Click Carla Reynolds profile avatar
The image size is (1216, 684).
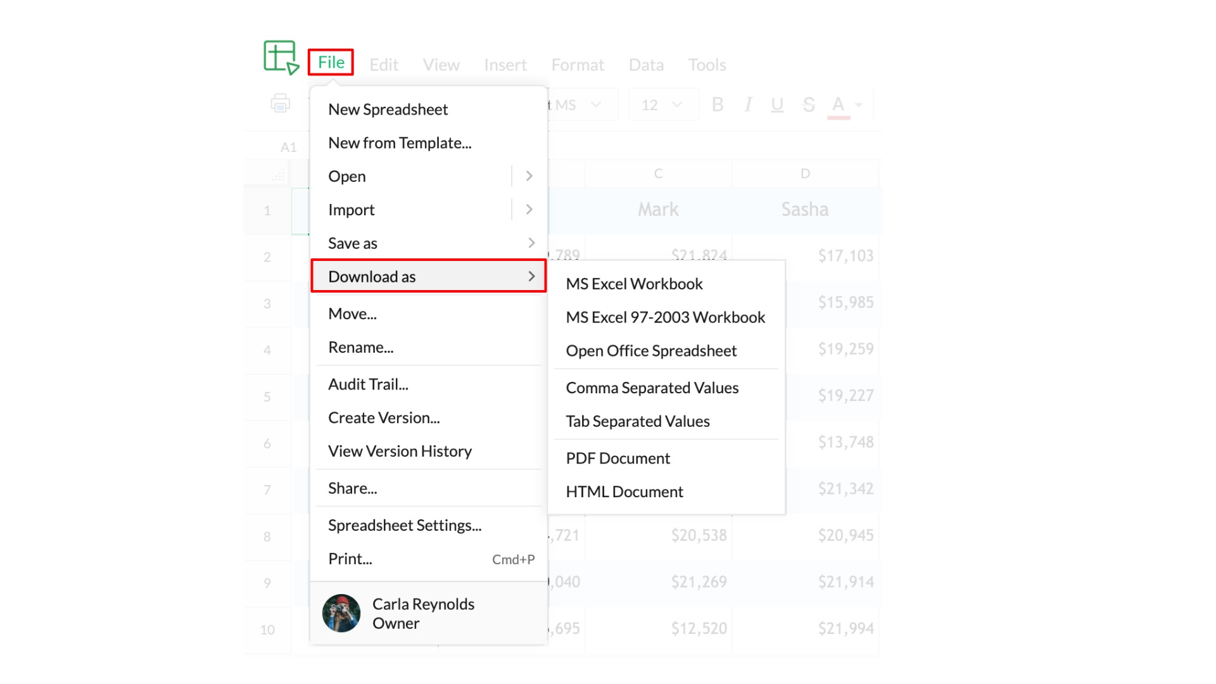coord(341,613)
